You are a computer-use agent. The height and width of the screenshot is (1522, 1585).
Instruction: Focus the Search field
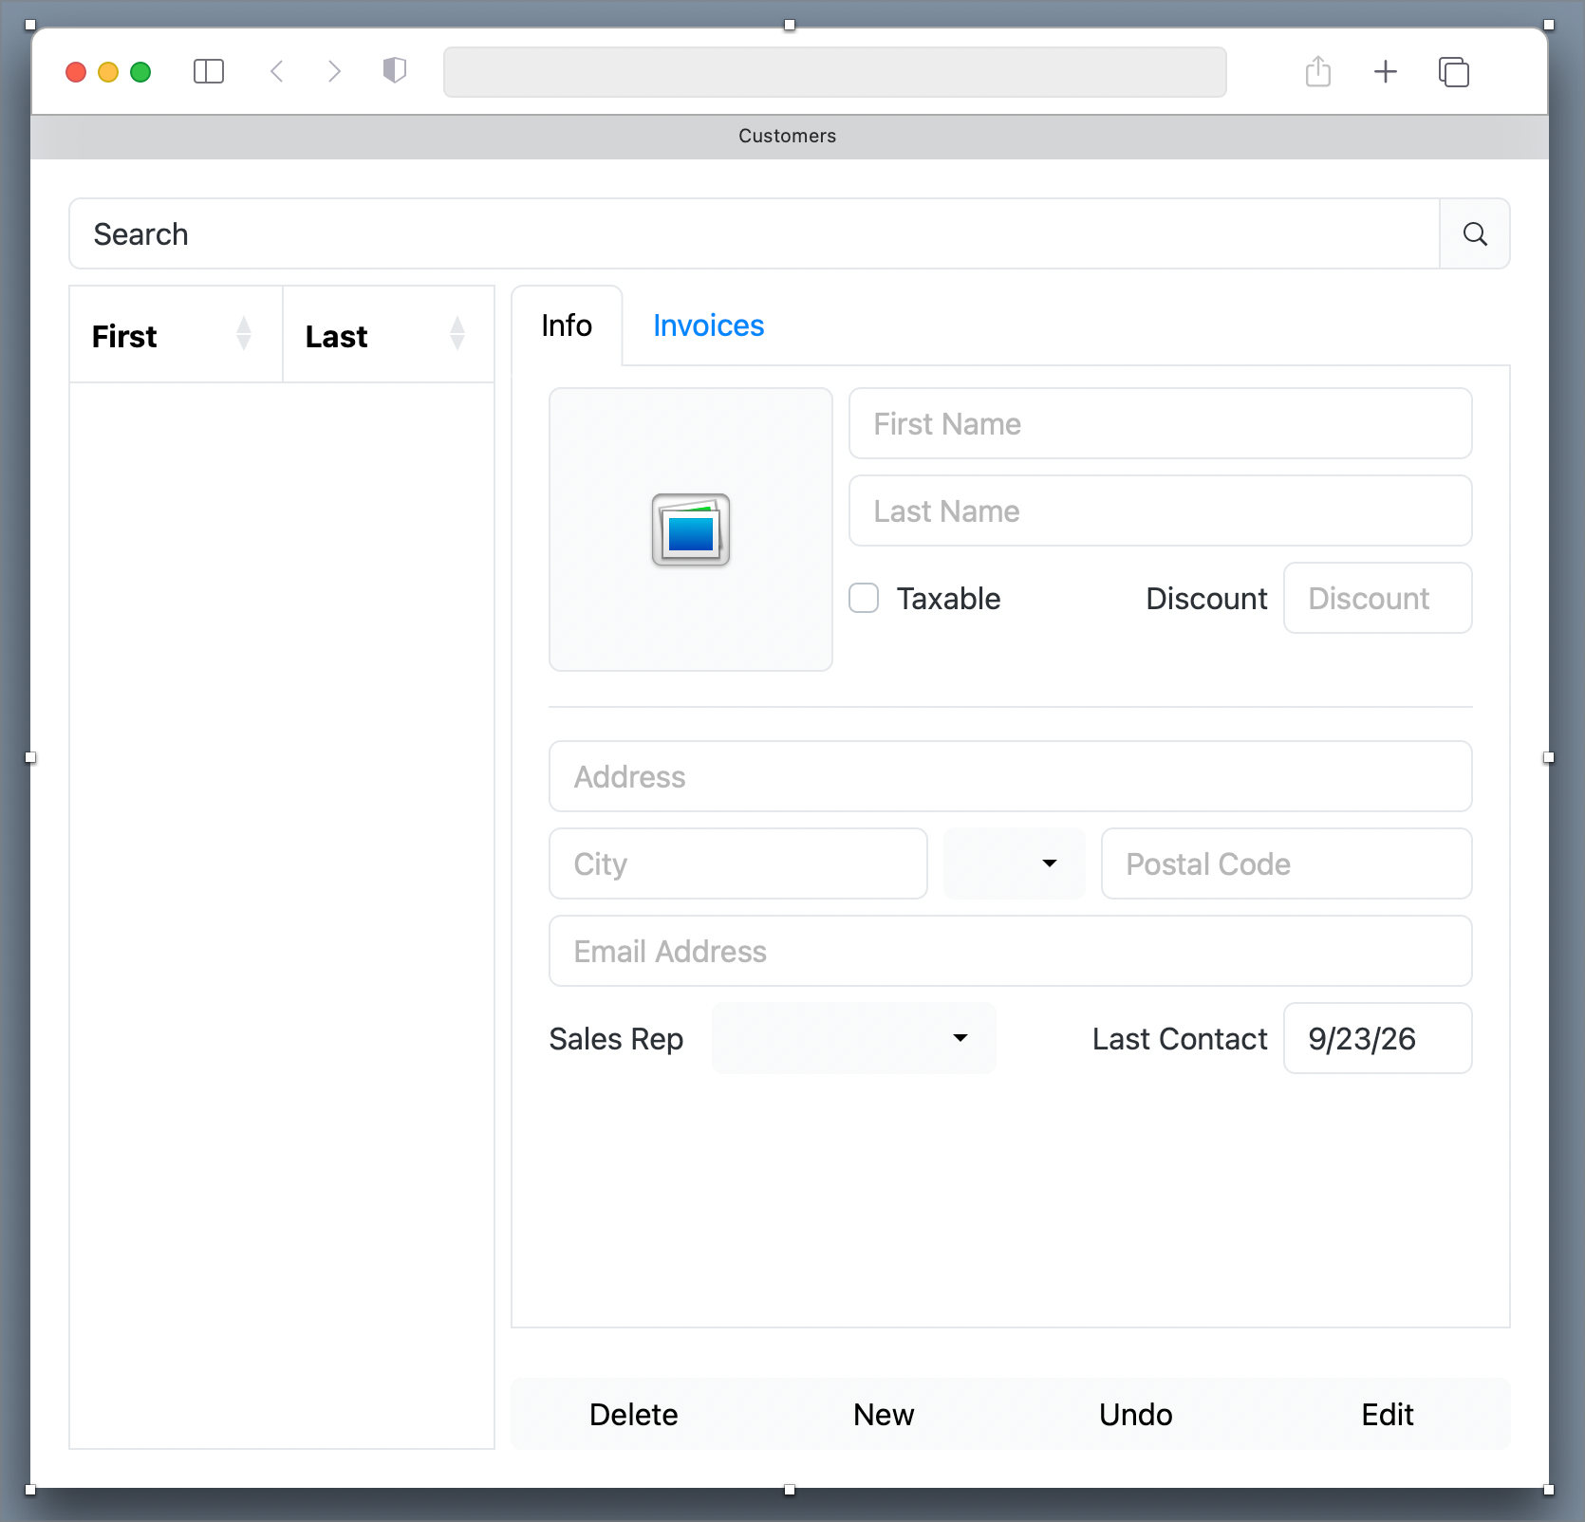click(755, 233)
